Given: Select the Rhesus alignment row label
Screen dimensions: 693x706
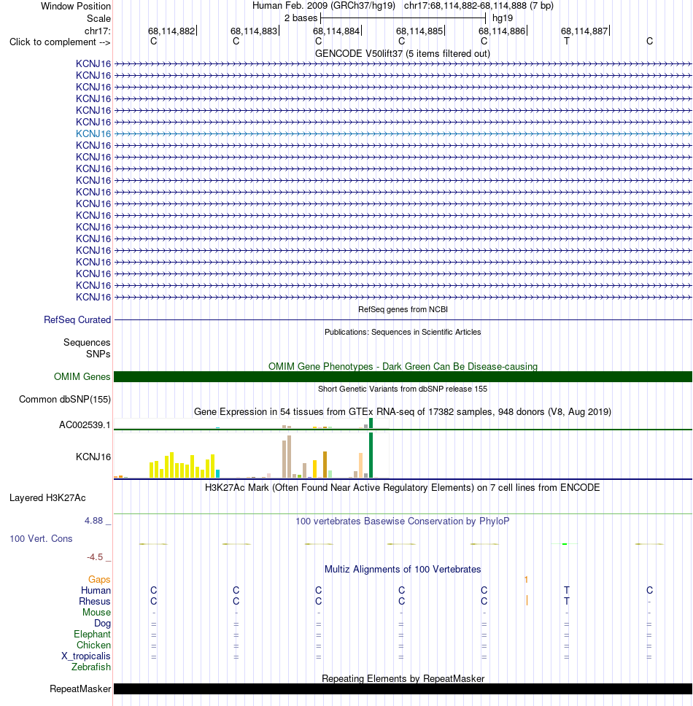Looking at the screenshot, I should 95,601.
